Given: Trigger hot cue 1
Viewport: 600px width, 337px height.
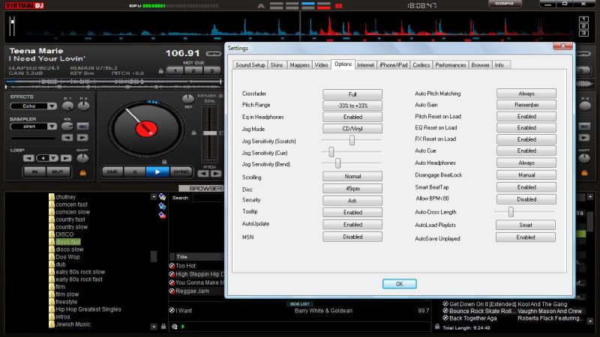Looking at the screenshot, I should 175,70.
